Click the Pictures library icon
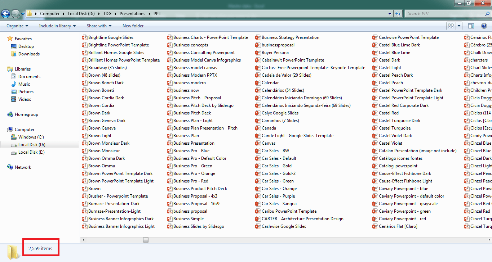The height and width of the screenshot is (262, 492). tap(14, 92)
